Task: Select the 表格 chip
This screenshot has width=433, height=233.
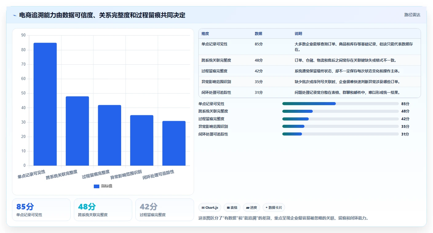Action: pyautogui.click(x=232, y=208)
